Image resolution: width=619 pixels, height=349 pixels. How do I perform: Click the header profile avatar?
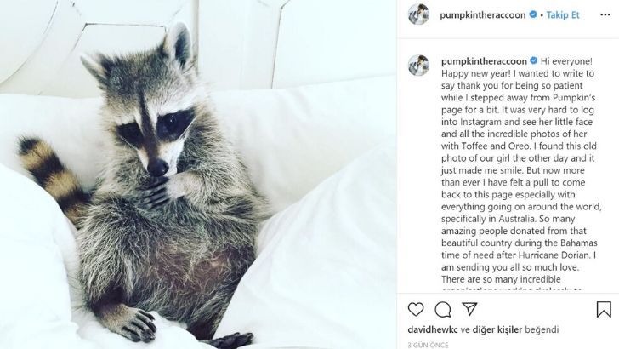[x=418, y=14]
